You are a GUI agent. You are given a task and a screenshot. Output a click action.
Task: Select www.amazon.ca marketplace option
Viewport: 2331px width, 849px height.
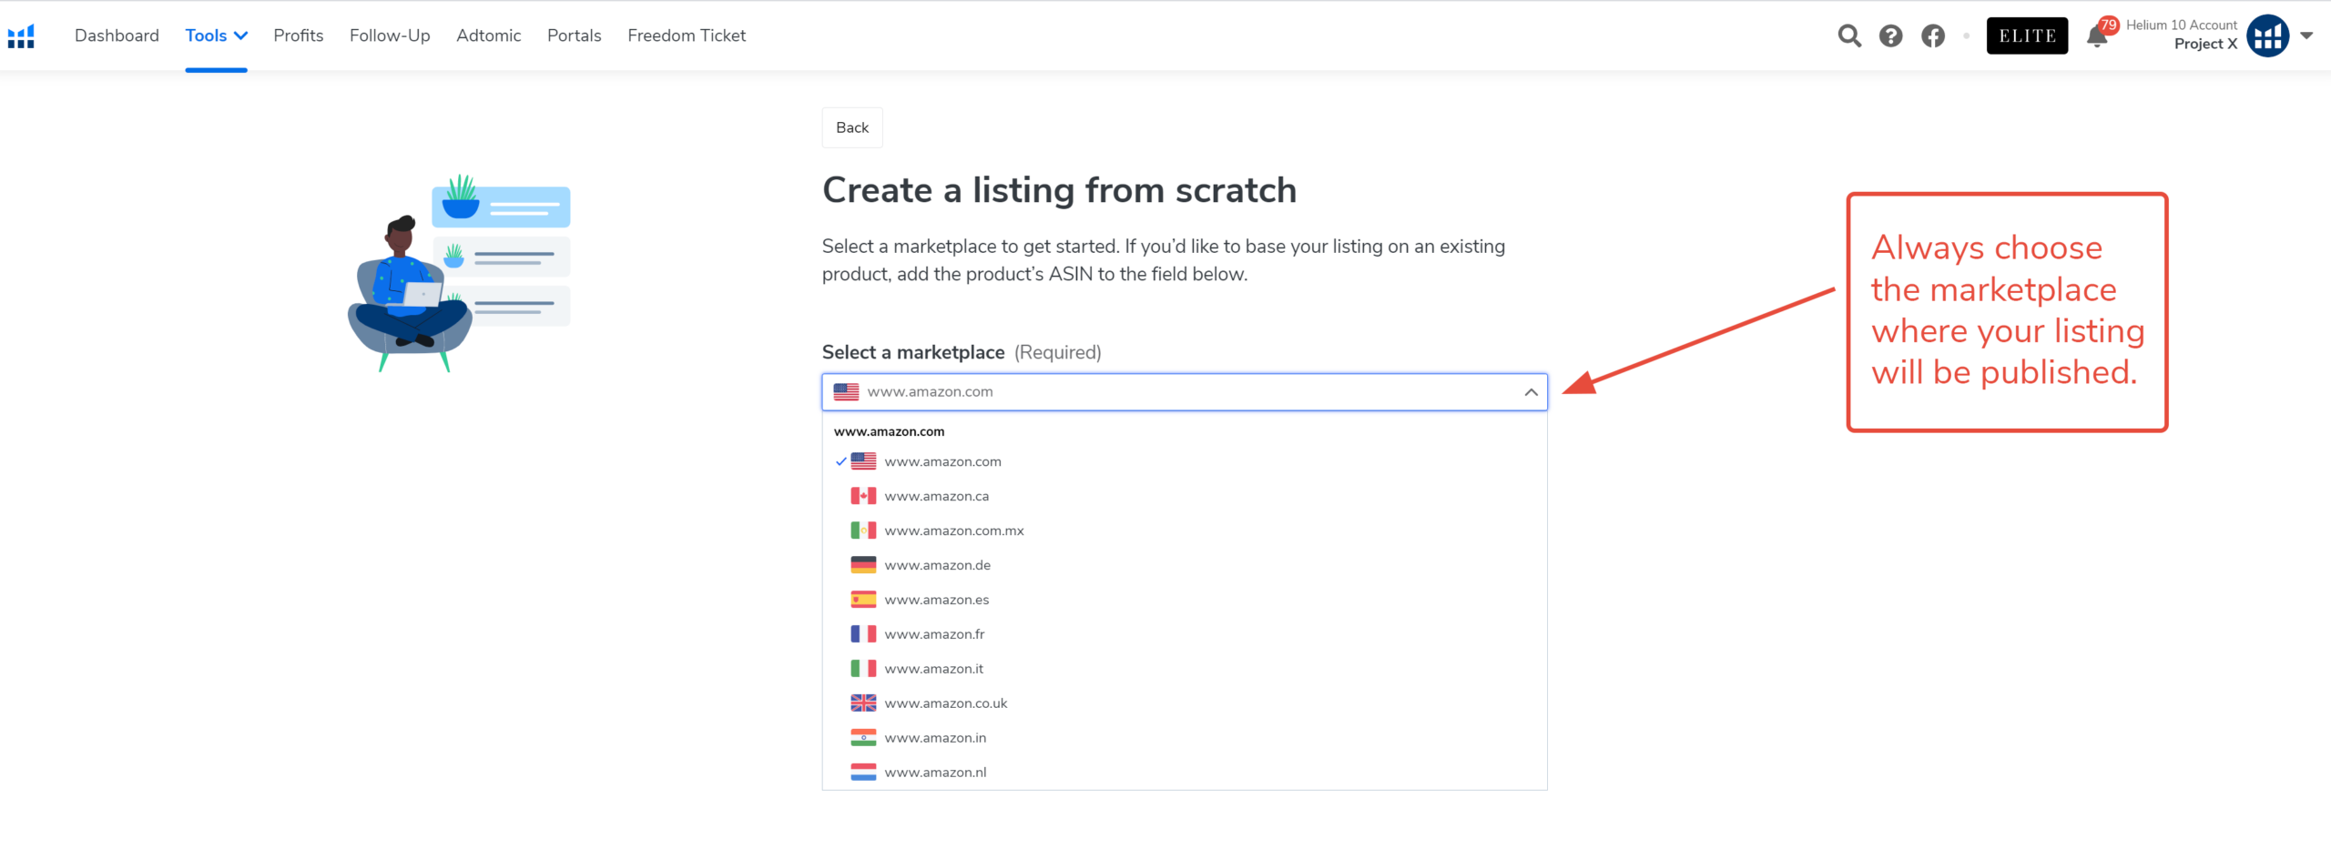pos(936,497)
